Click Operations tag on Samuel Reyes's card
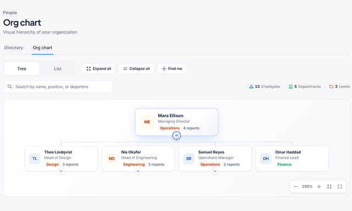The image size is (352, 211). tap(210, 164)
